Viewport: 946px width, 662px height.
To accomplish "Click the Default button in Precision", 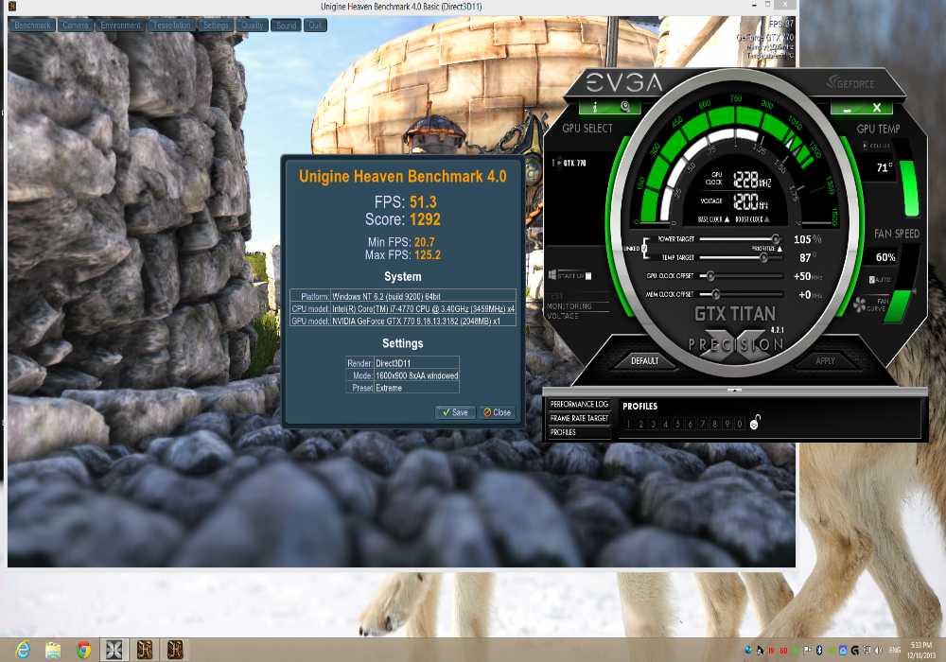I will tap(644, 360).
